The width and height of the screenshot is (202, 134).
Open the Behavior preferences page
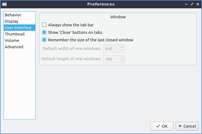(x=13, y=15)
